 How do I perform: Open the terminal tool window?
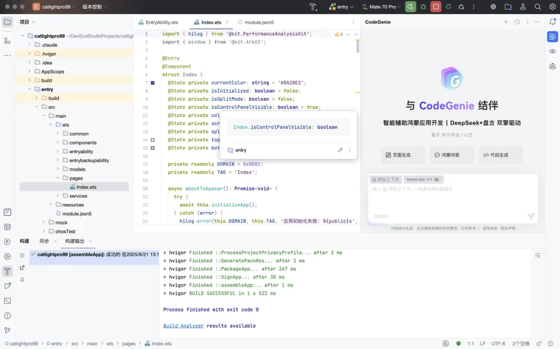coord(7,301)
